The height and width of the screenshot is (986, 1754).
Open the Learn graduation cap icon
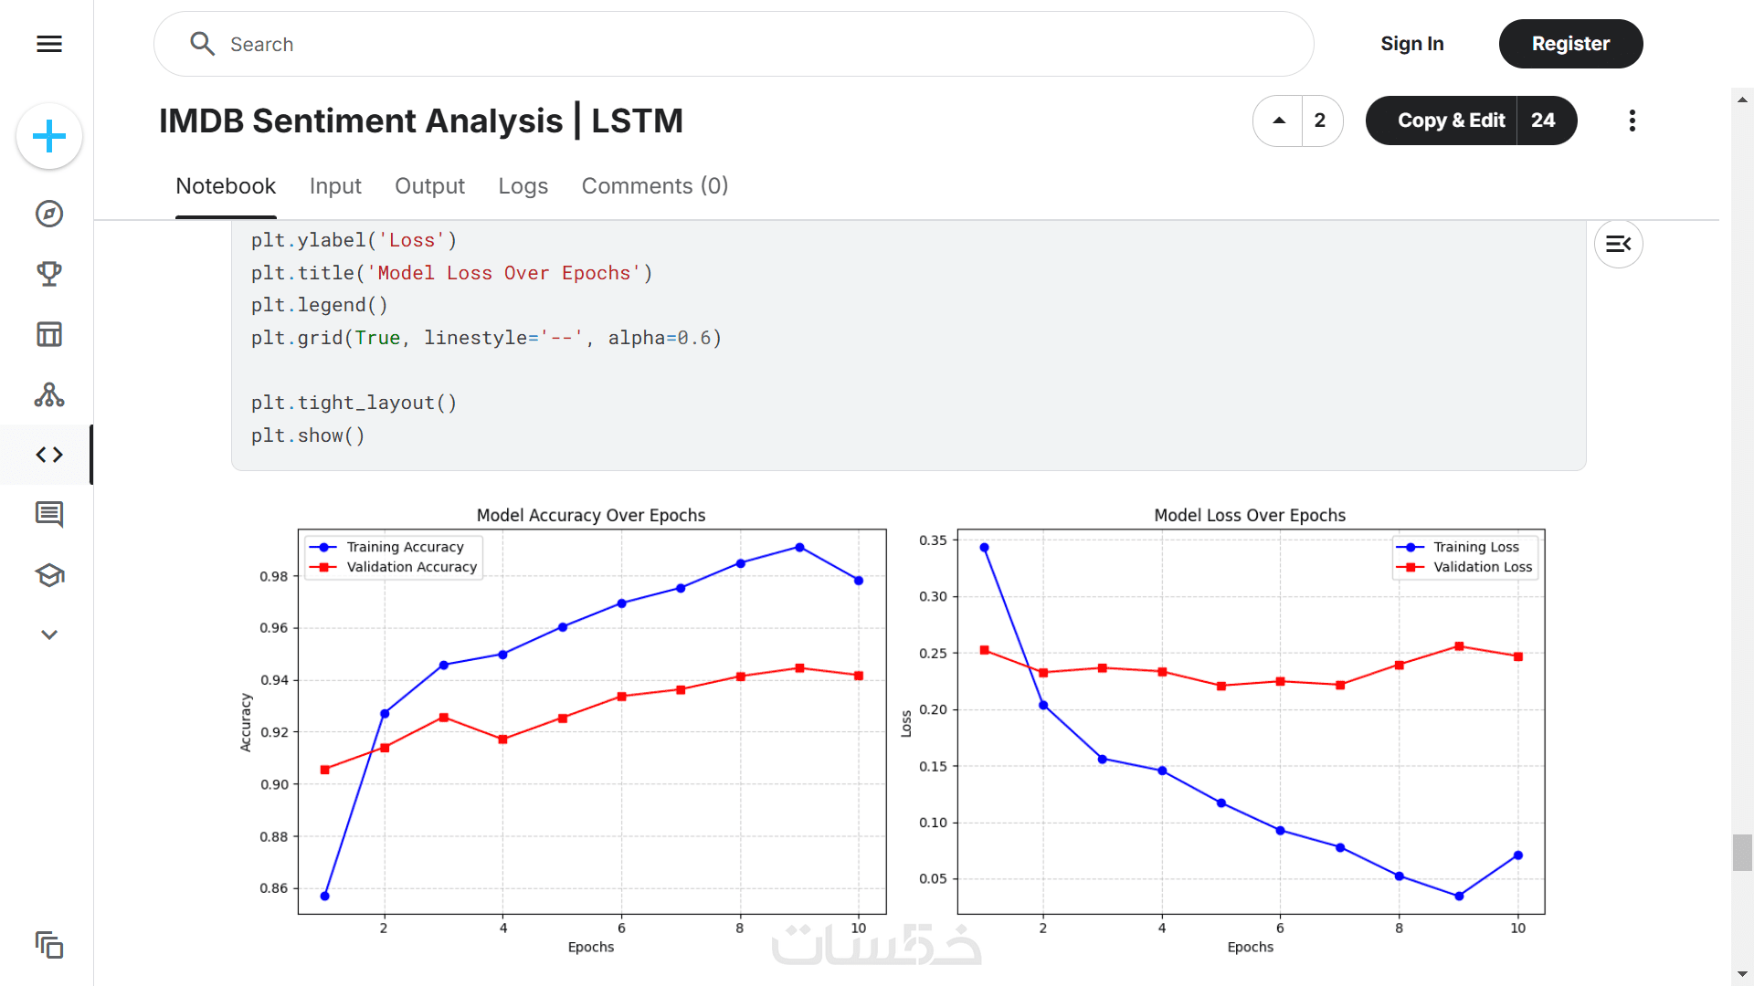(x=49, y=575)
